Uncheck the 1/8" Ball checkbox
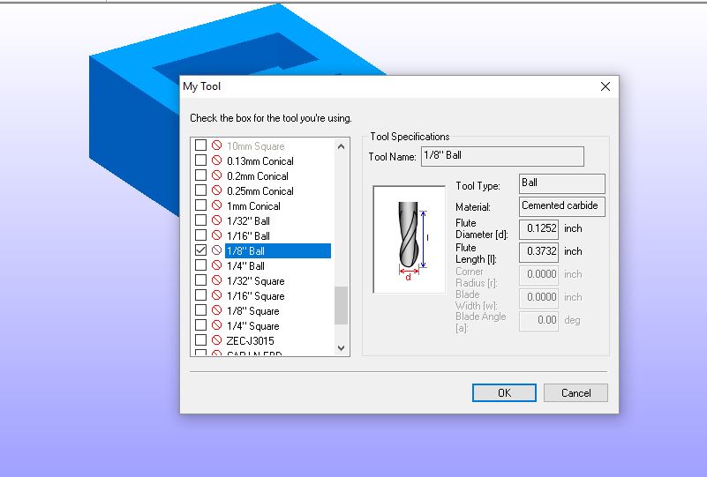Image resolution: width=707 pixels, height=477 pixels. coord(200,250)
